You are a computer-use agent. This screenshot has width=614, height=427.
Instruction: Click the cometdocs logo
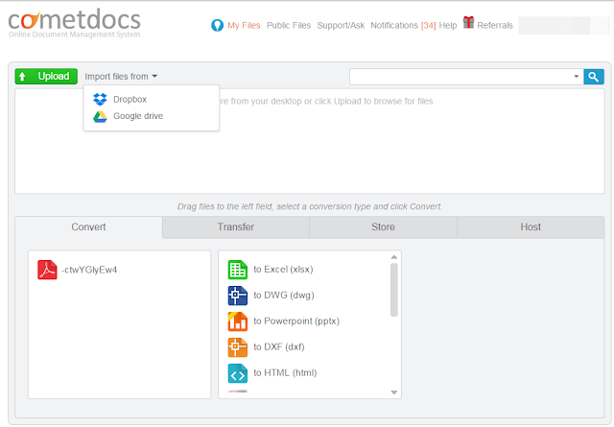pyautogui.click(x=75, y=23)
